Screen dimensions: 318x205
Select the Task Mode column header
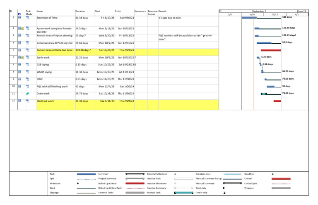coord(29,12)
